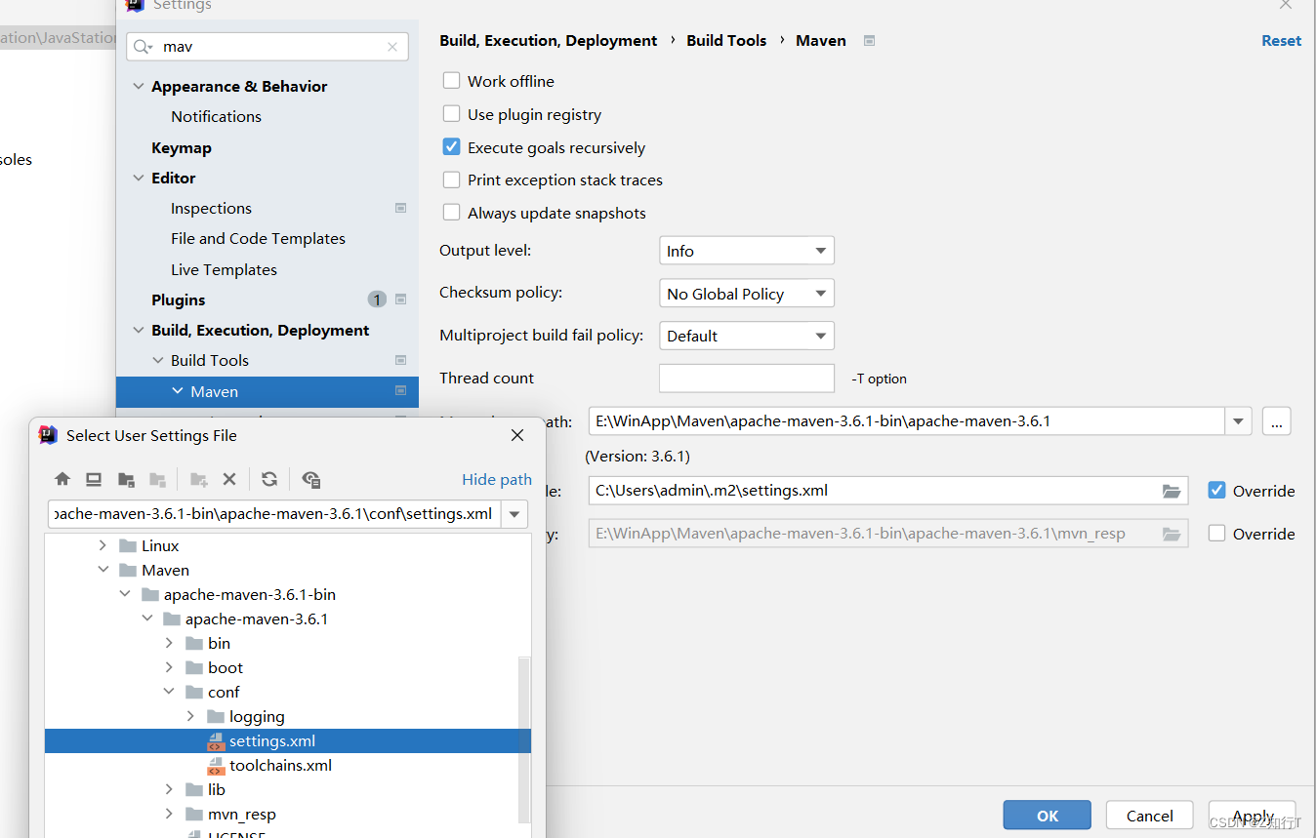The height and width of the screenshot is (838, 1316).
Task: Open Plugins settings page
Action: (x=179, y=299)
